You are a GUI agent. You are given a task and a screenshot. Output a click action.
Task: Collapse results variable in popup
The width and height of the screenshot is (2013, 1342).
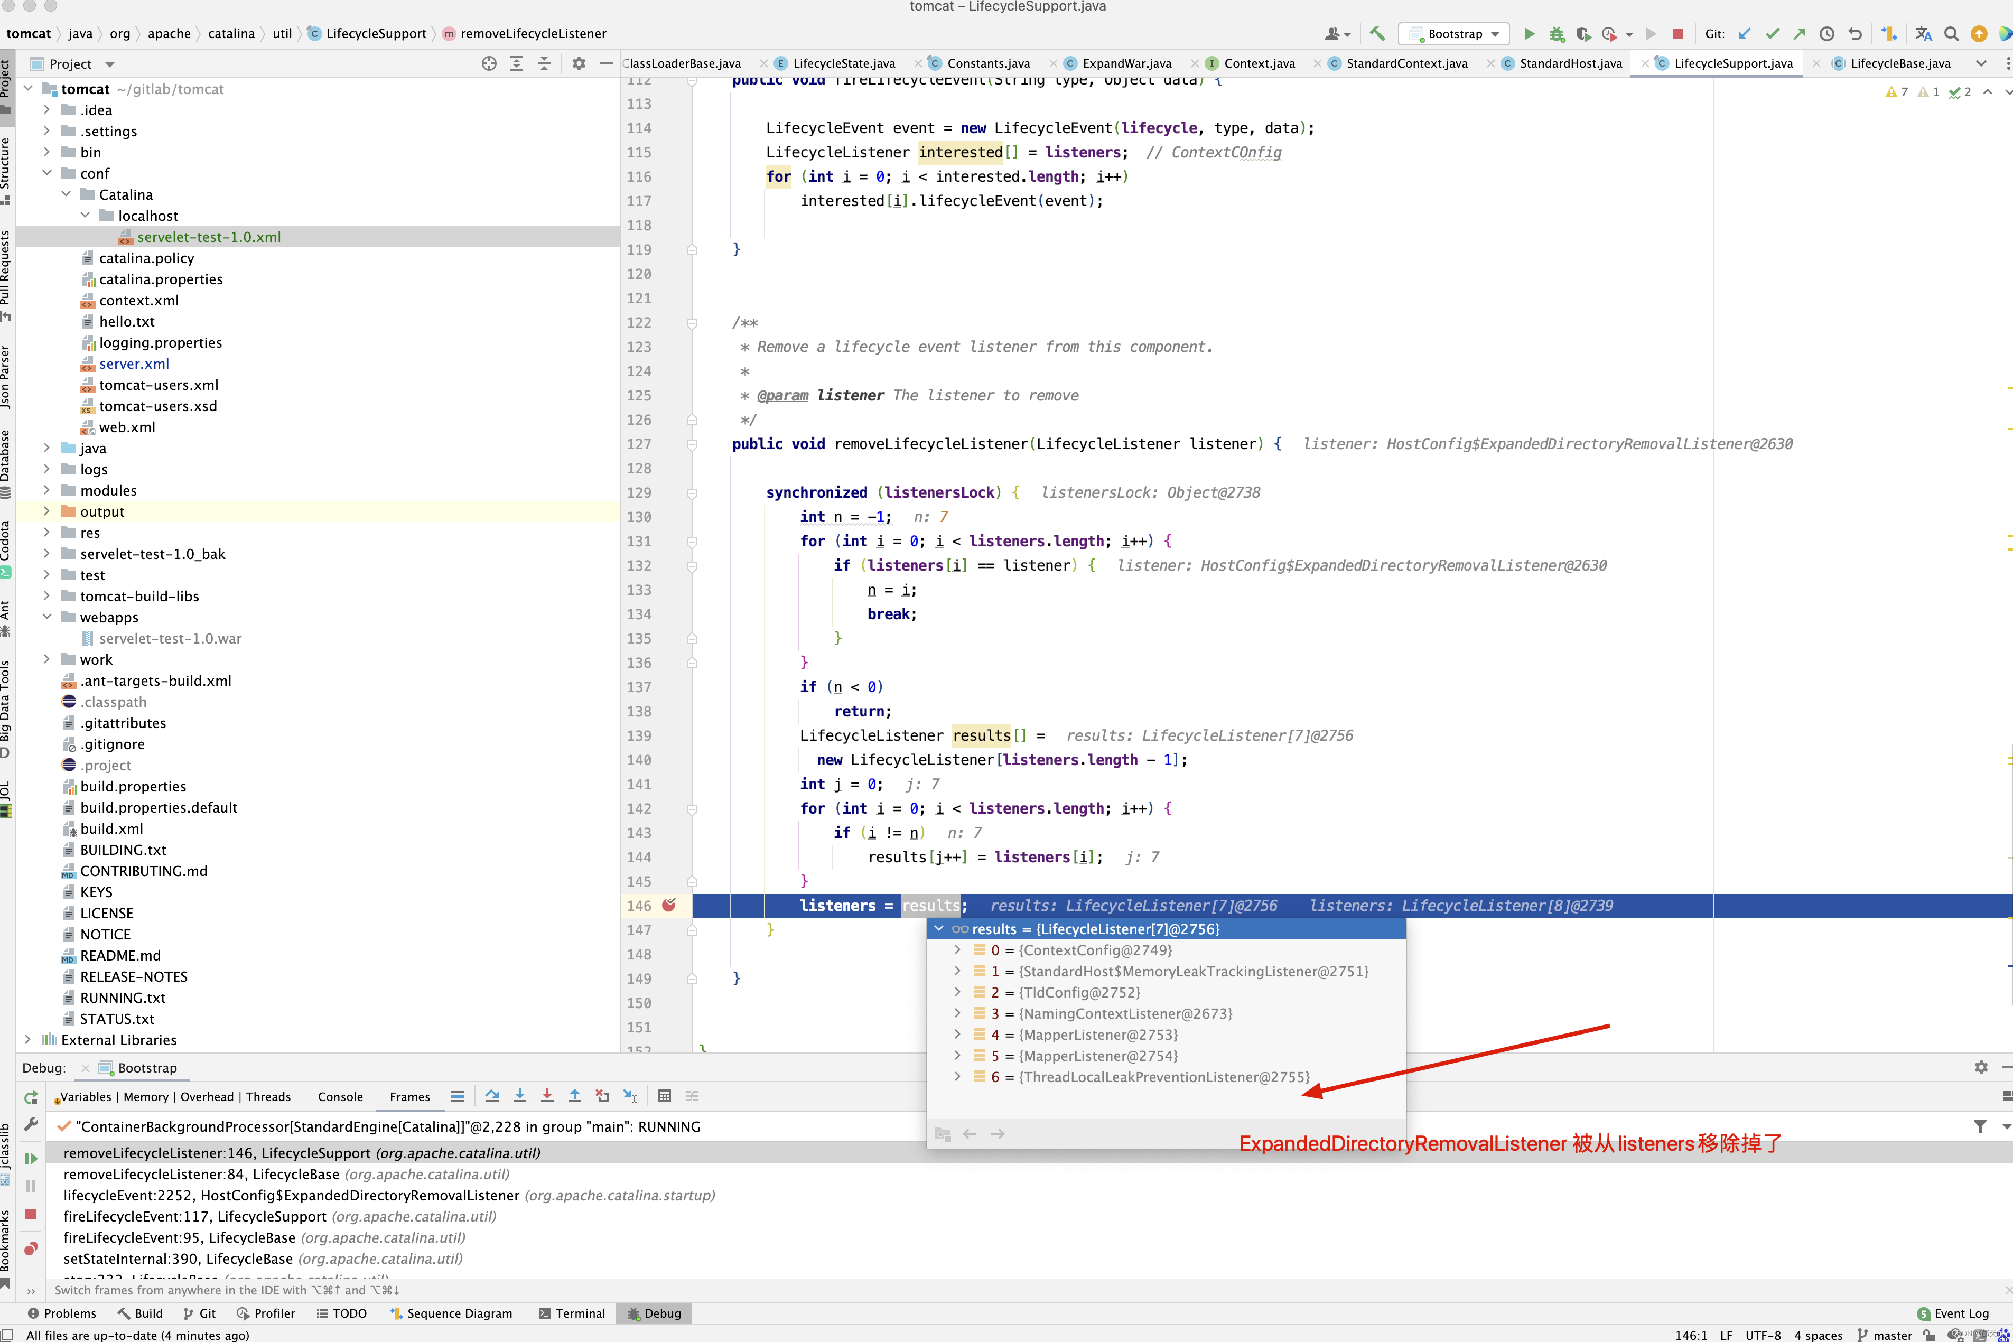(x=939, y=929)
